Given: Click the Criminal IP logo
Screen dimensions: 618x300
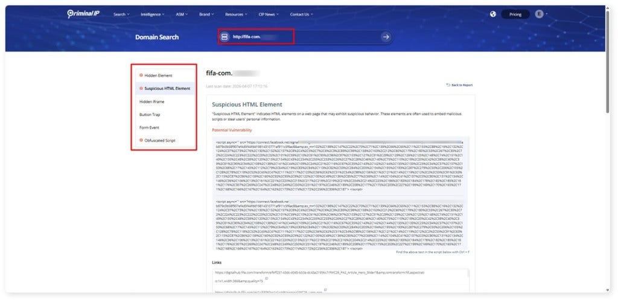Looking at the screenshot, I should [x=83, y=14].
